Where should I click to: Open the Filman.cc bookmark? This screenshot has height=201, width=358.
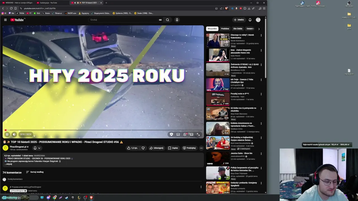pos(57,13)
